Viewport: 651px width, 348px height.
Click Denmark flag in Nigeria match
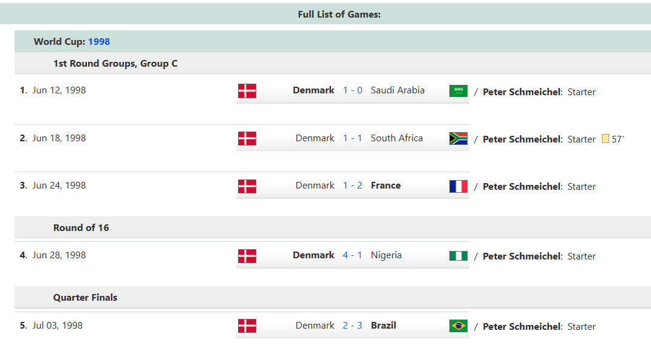click(247, 256)
